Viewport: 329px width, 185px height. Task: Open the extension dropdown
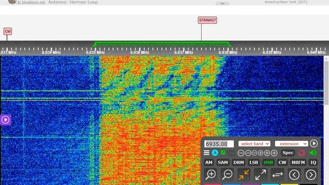(x=291, y=144)
